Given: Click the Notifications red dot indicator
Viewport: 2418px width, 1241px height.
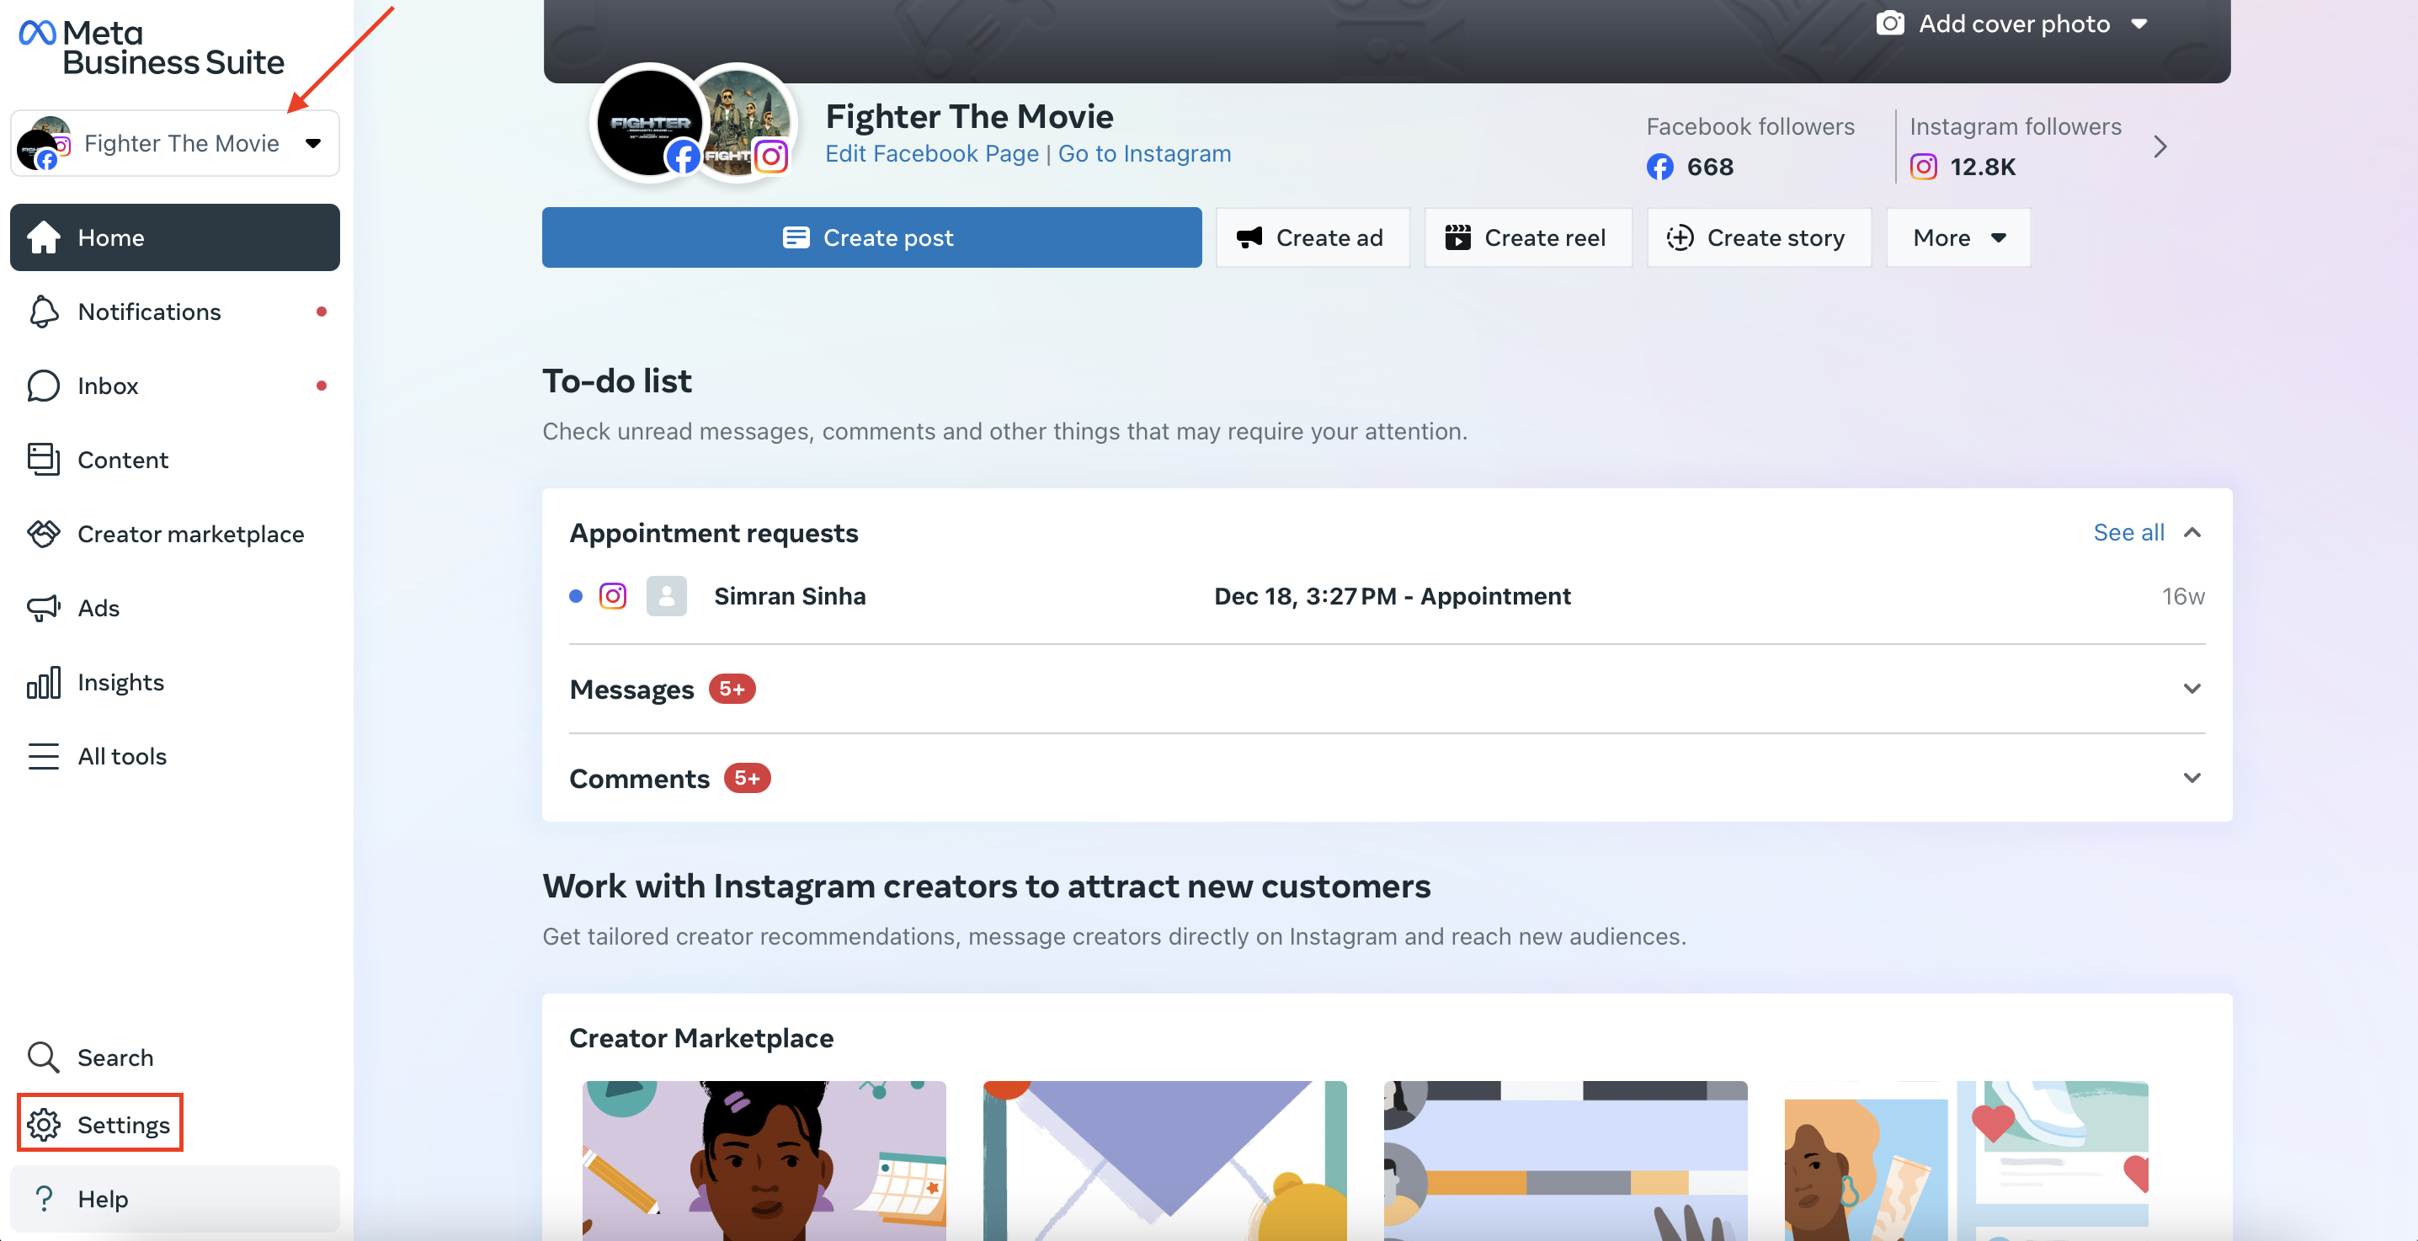Looking at the screenshot, I should click(321, 312).
